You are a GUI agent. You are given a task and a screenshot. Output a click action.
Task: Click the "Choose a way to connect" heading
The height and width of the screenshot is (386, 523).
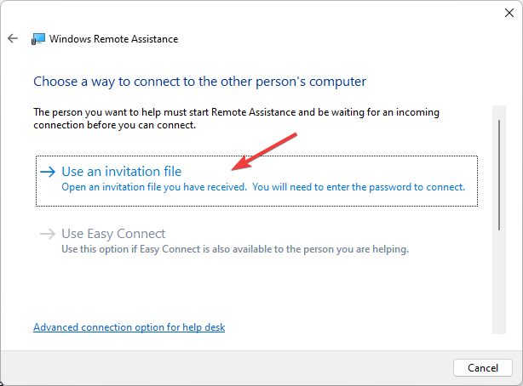(x=199, y=82)
